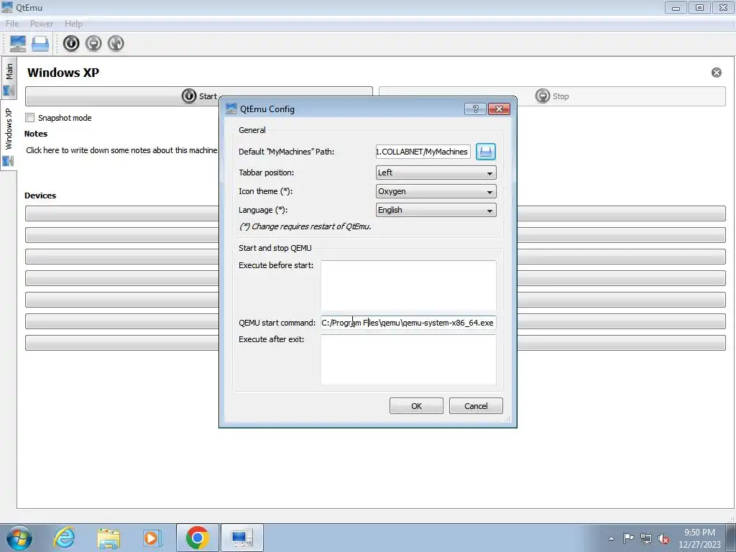Show hidden system tray icons

pyautogui.click(x=611, y=538)
